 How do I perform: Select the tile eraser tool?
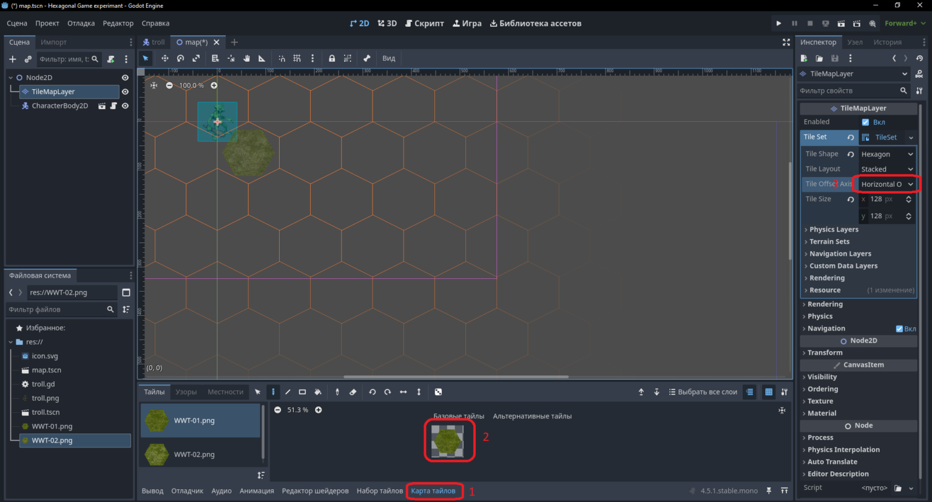click(353, 392)
